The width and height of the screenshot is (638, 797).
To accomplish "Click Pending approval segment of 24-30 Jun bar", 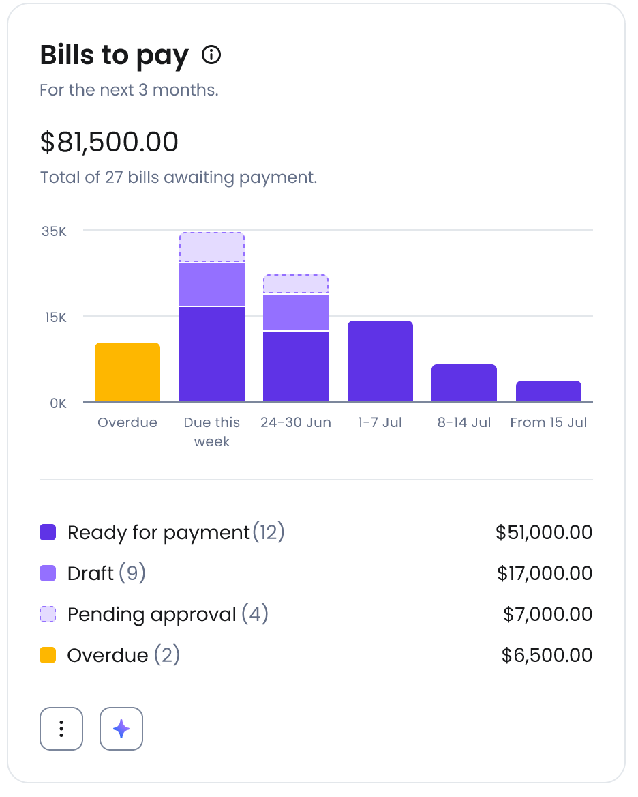I will (x=295, y=284).
